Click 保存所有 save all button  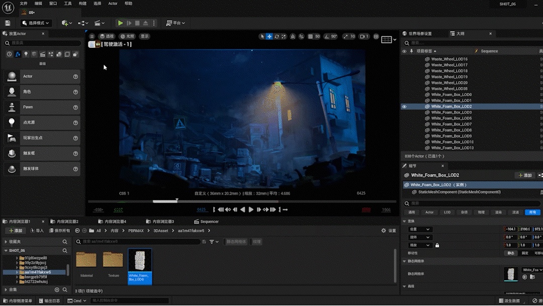[59, 231]
